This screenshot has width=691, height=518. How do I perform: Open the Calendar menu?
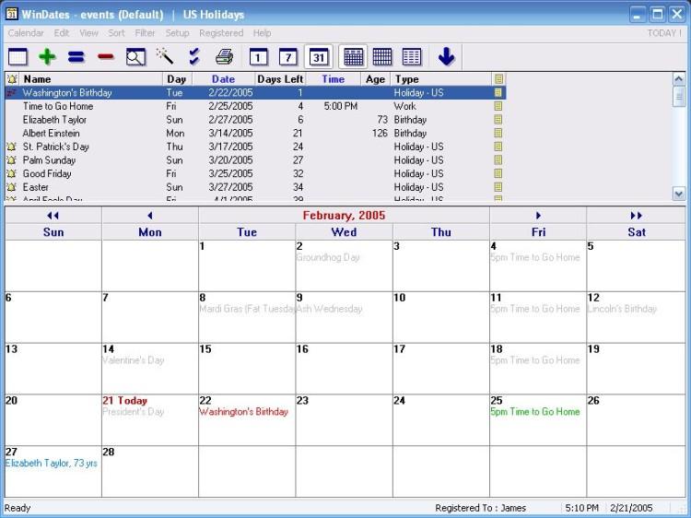pos(26,33)
